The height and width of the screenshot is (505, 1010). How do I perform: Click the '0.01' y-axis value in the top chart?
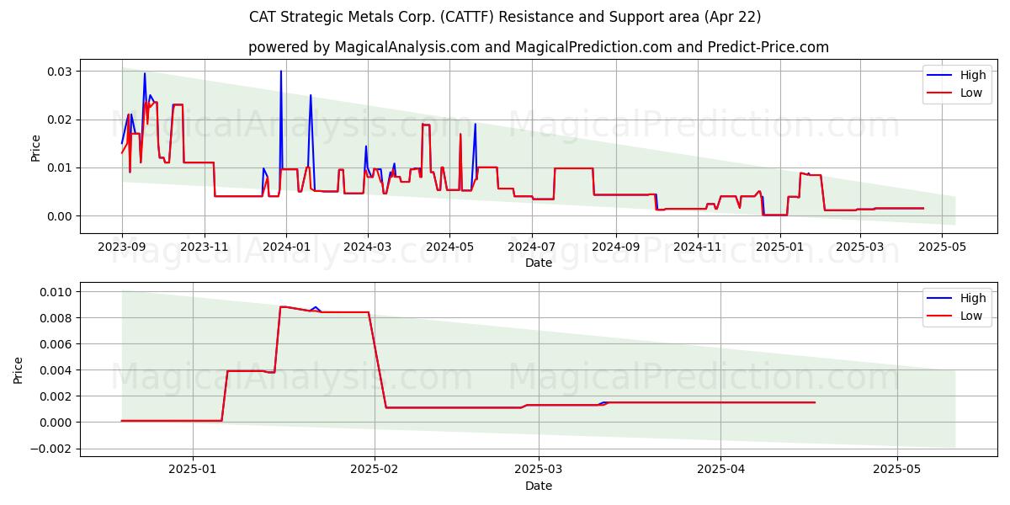[x=61, y=167]
